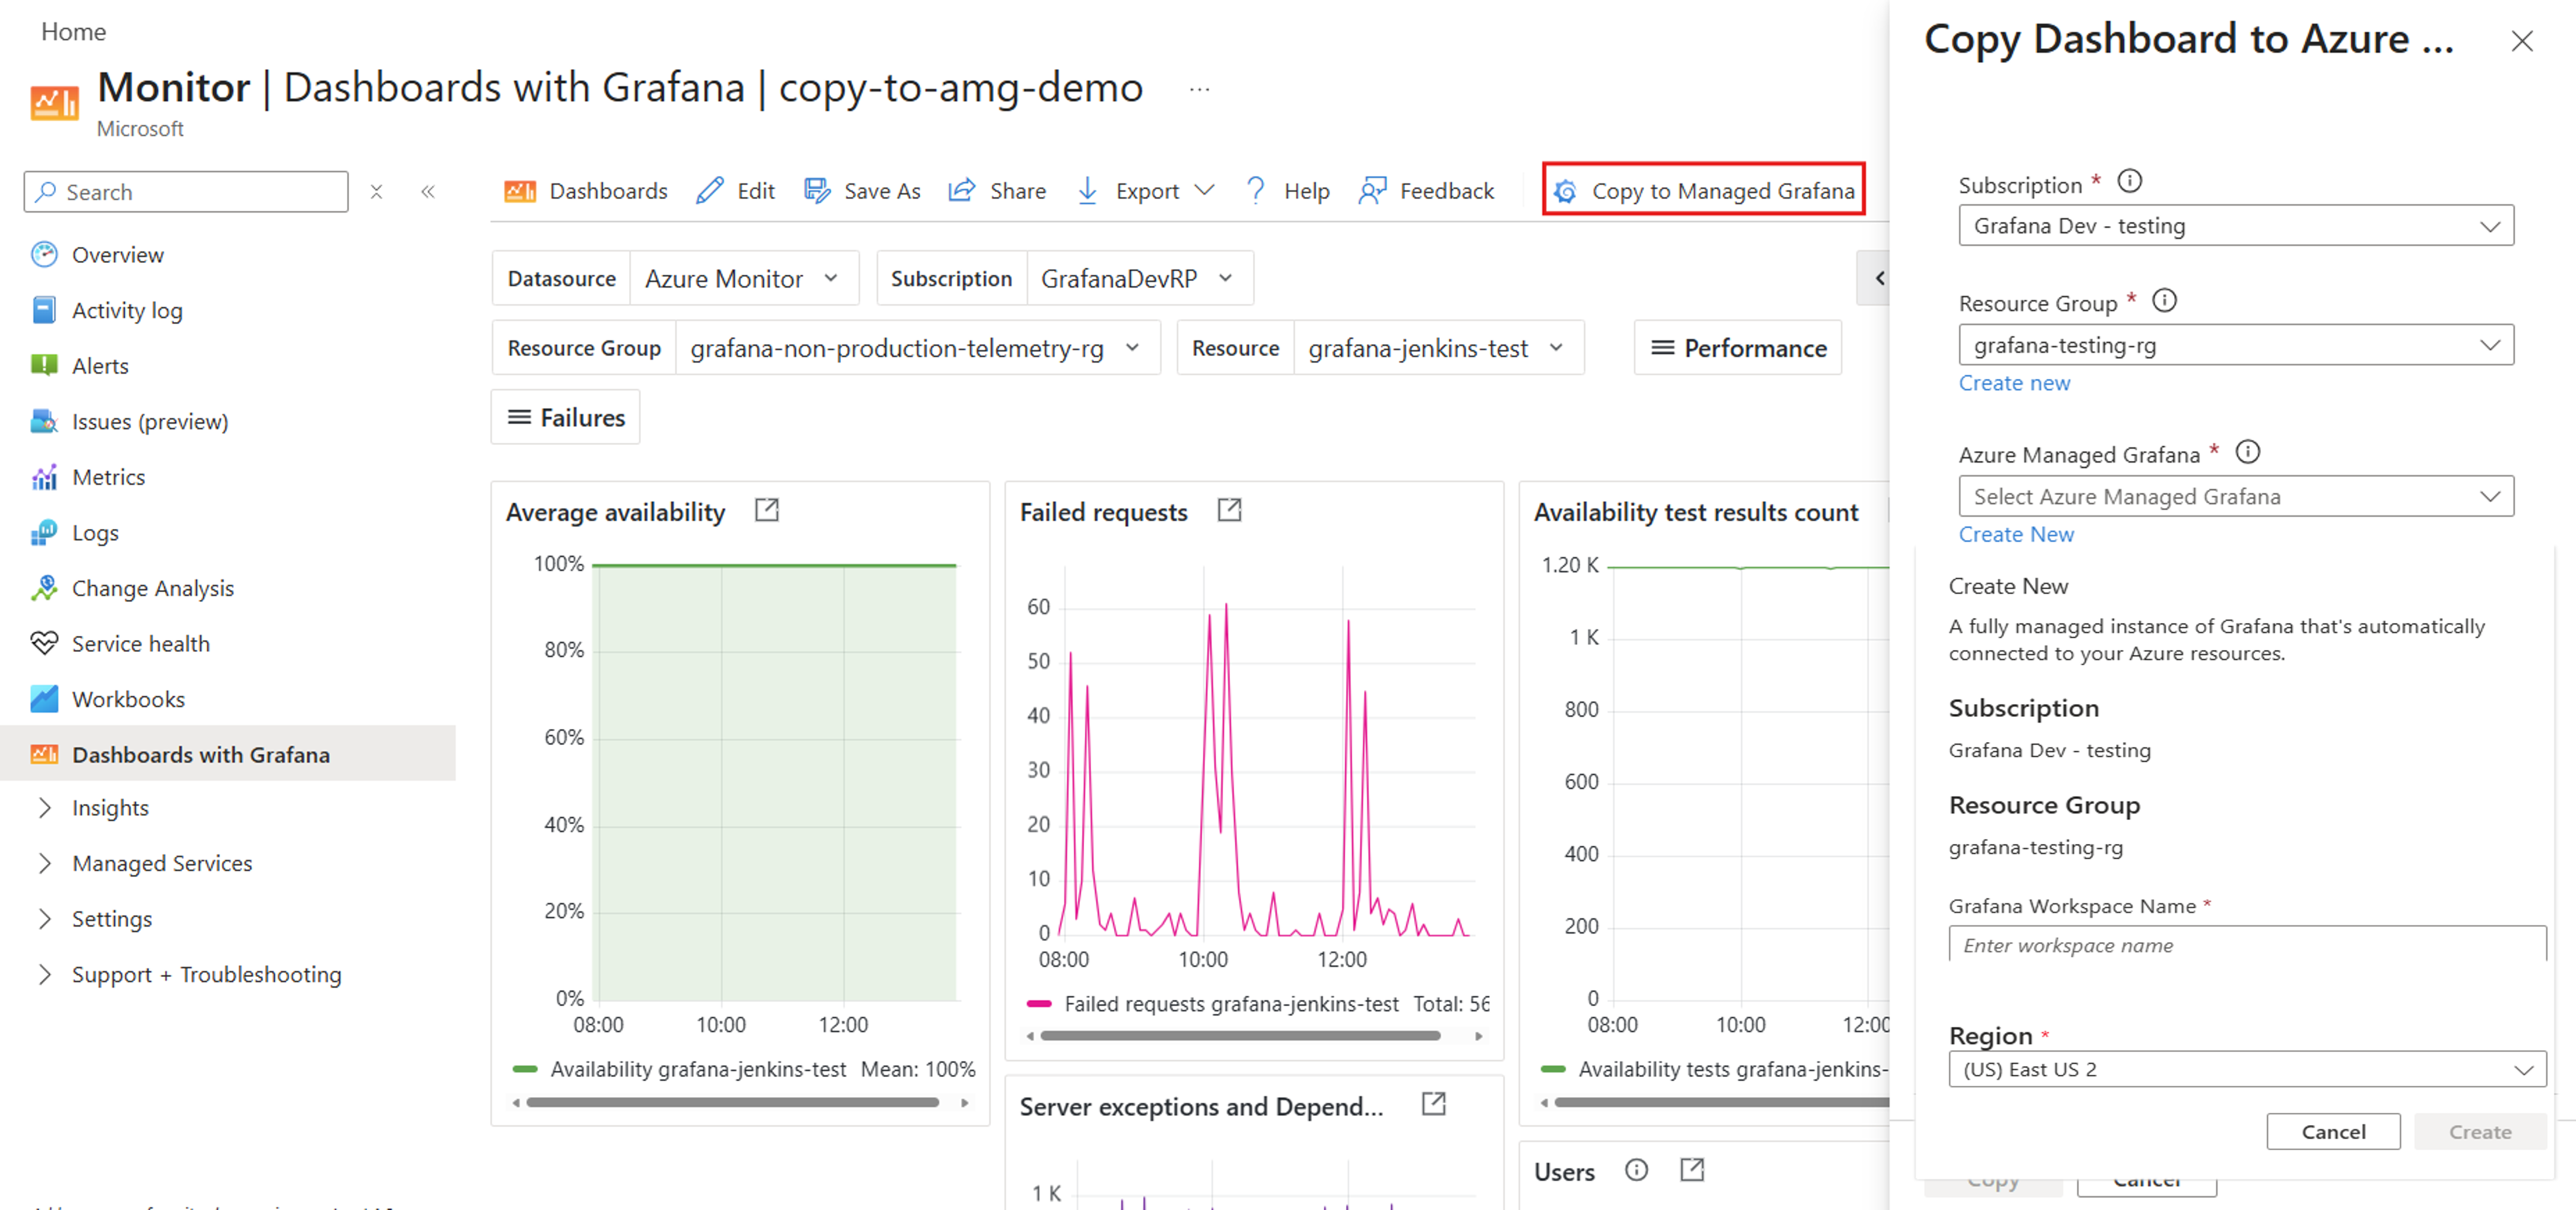Open Failed requests panel external link icon
This screenshot has width=2576, height=1210.
pos(1229,510)
